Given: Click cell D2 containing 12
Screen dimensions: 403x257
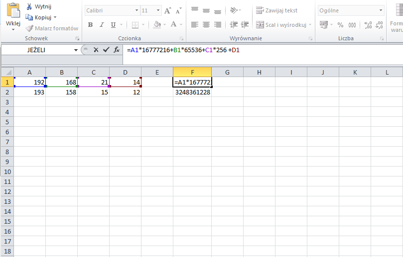Looking at the screenshot, I should coord(125,92).
